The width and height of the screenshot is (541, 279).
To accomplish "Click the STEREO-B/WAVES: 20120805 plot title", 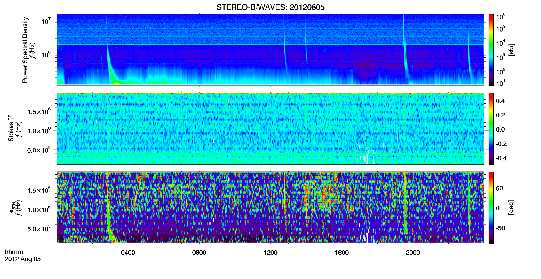I will [x=270, y=7].
